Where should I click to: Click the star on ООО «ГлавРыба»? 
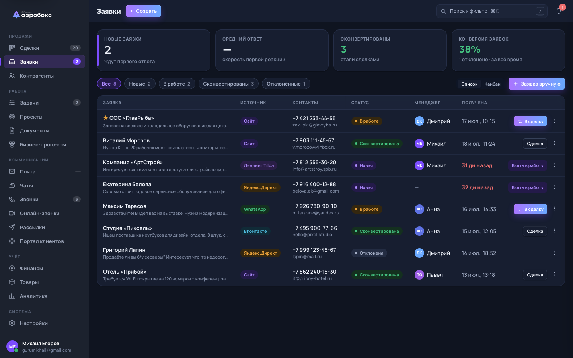(x=105, y=118)
